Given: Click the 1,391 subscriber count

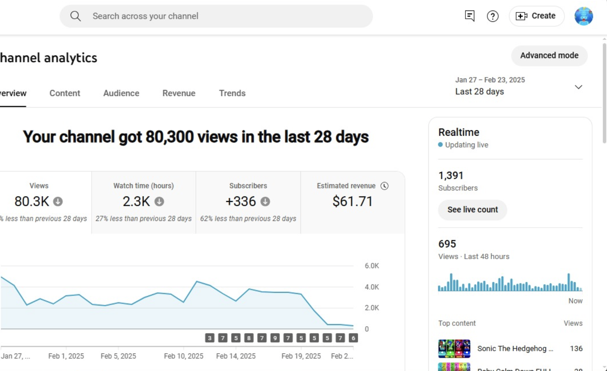Looking at the screenshot, I should [451, 175].
